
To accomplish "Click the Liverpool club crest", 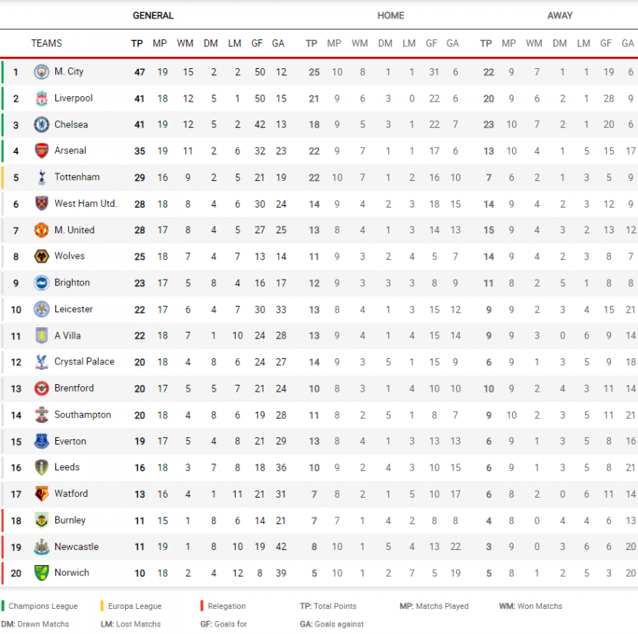I will click(x=42, y=98).
